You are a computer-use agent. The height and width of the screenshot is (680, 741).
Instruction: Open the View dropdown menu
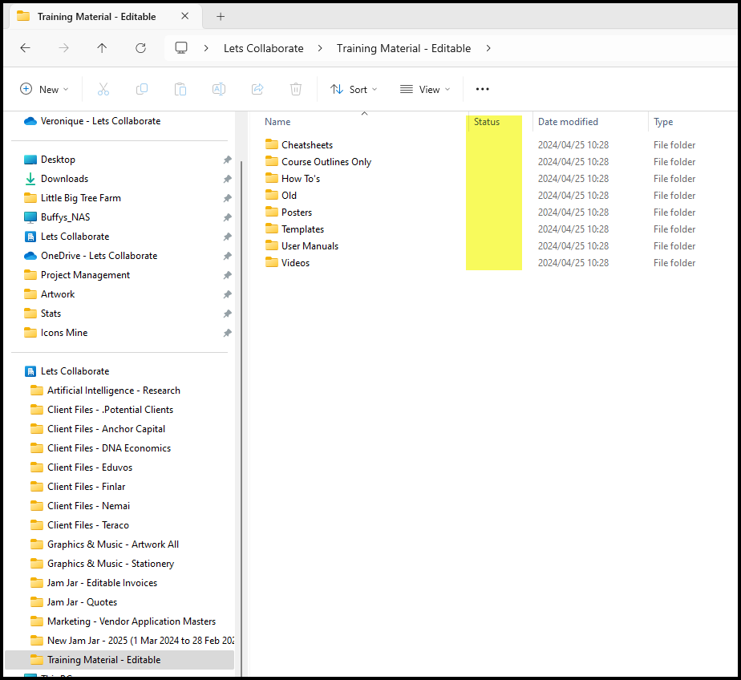pos(425,89)
